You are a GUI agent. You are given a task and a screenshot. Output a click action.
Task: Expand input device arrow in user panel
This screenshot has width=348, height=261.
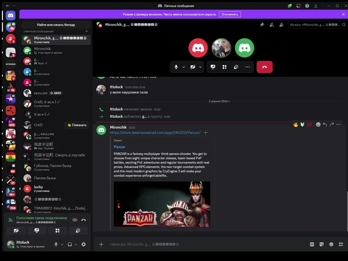click(x=62, y=244)
